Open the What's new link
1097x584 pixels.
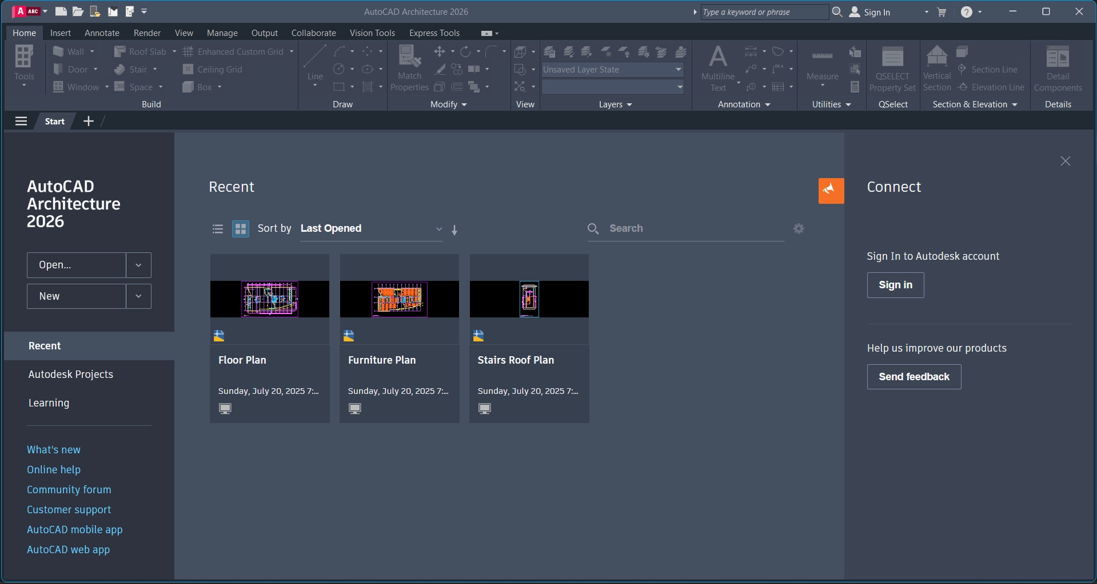point(54,450)
